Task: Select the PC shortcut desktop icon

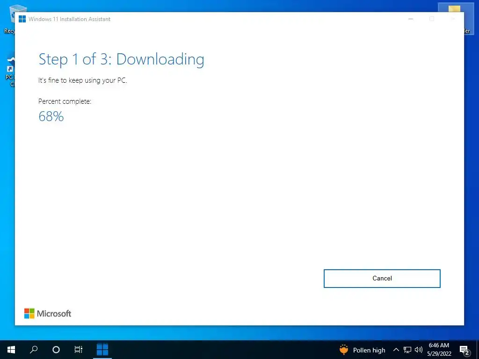Action: click(x=10, y=72)
